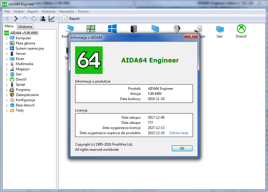Click the Raport document icon
The image size is (268, 192).
[64, 19]
